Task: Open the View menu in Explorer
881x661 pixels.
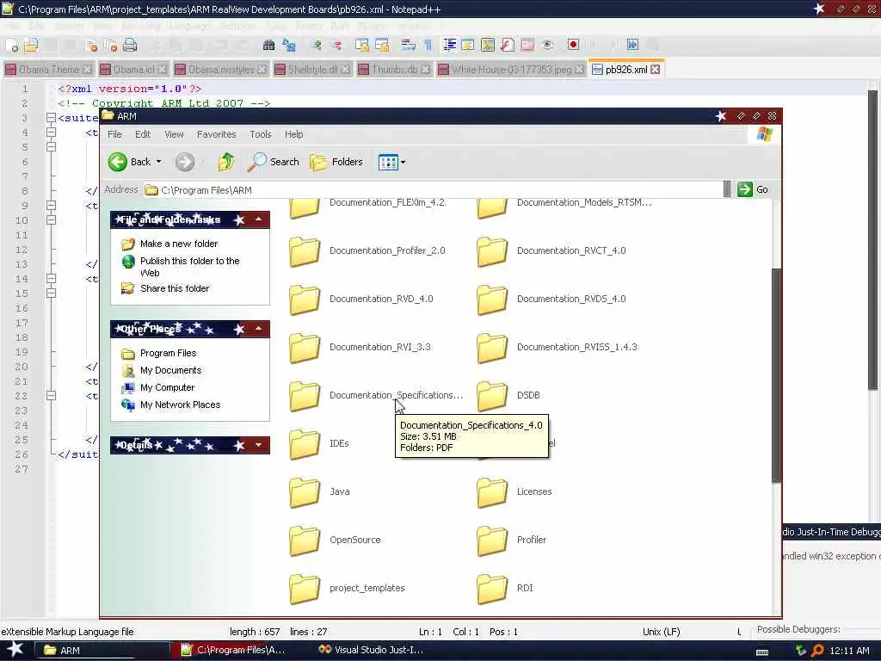Action: coord(174,134)
